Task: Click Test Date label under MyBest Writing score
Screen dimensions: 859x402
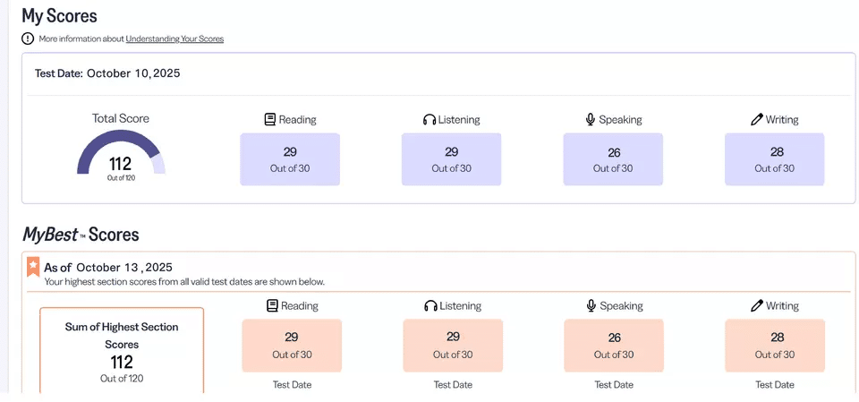Action: pos(775,384)
